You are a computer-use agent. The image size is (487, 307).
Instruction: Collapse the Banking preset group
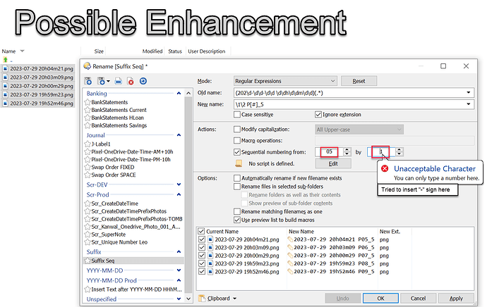(x=179, y=93)
